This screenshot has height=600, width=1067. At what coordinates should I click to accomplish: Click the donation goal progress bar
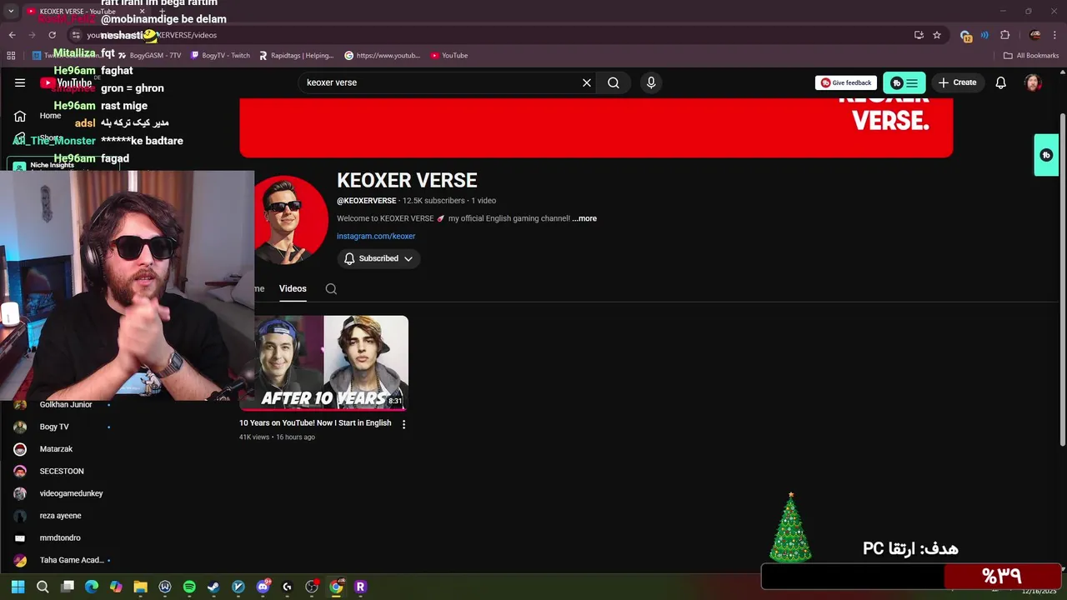click(911, 577)
